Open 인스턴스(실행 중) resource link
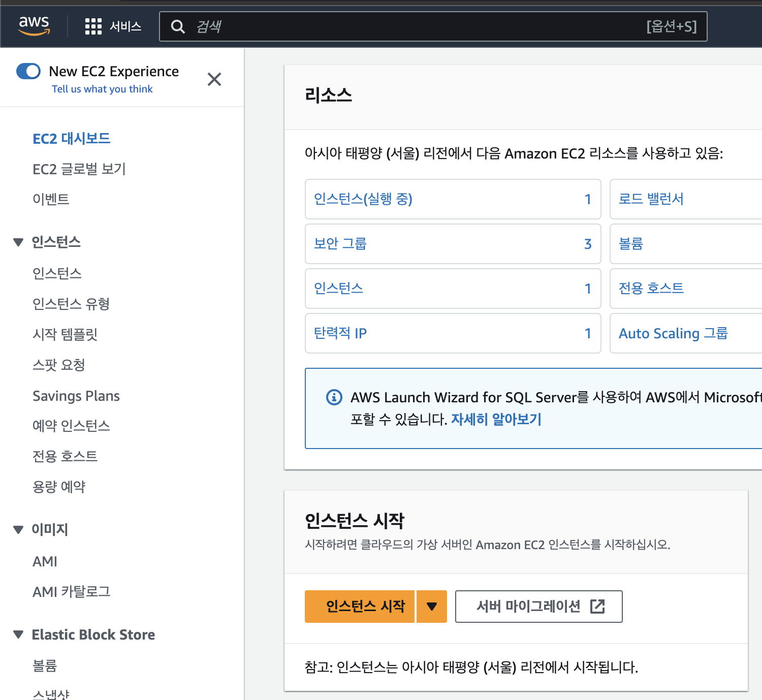The height and width of the screenshot is (700, 762). click(x=363, y=199)
